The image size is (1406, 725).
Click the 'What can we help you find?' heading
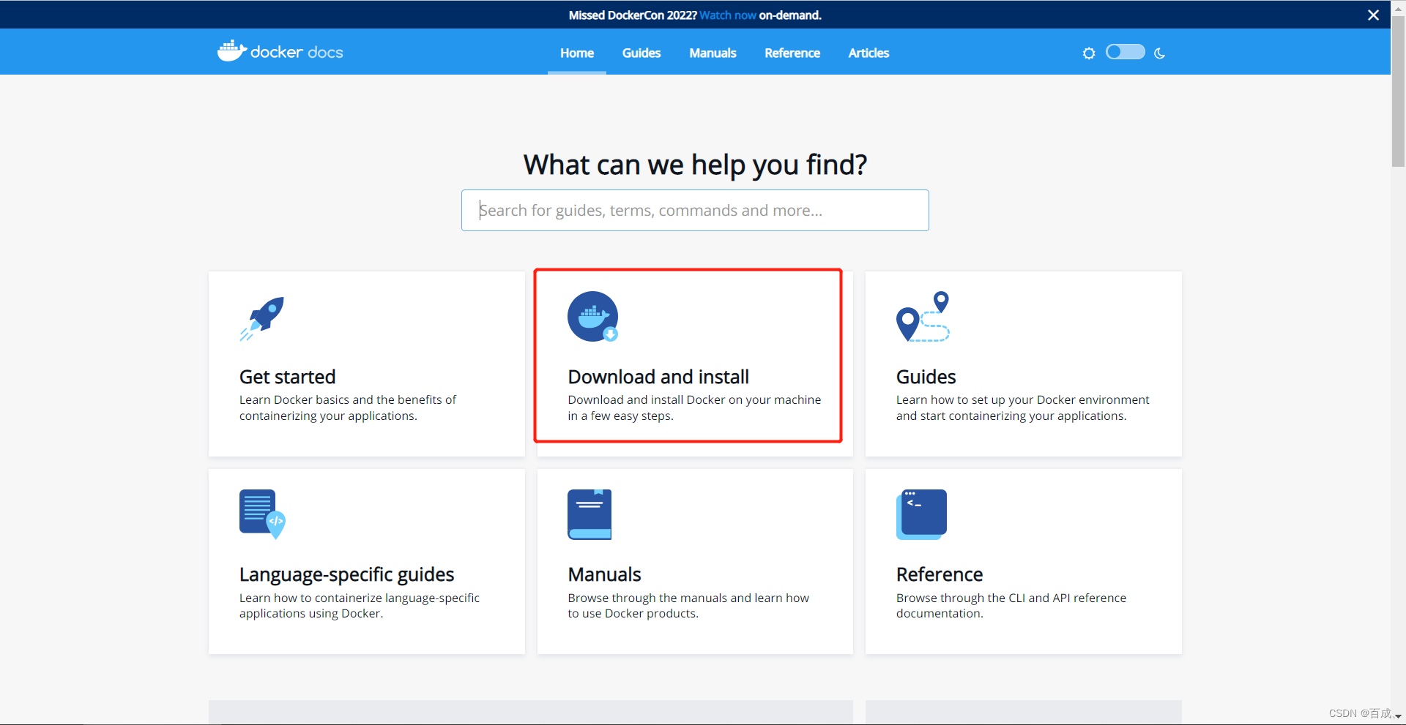click(x=695, y=165)
